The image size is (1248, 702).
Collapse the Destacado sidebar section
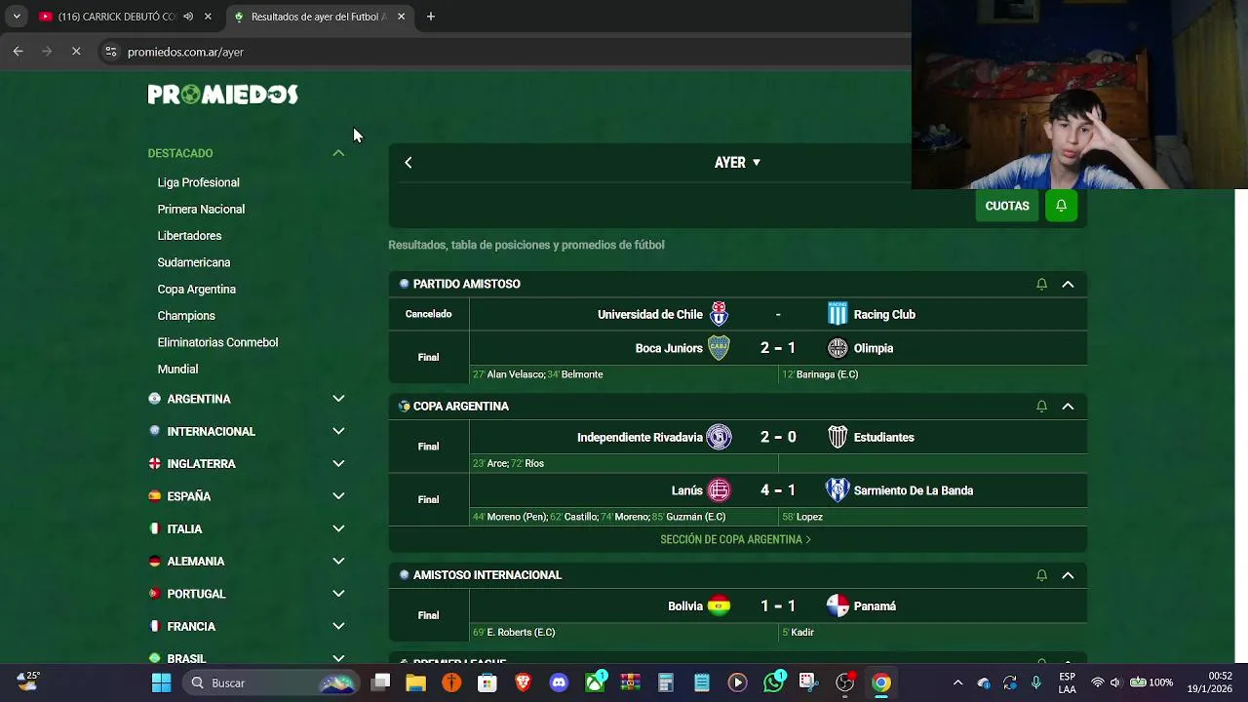[338, 153]
